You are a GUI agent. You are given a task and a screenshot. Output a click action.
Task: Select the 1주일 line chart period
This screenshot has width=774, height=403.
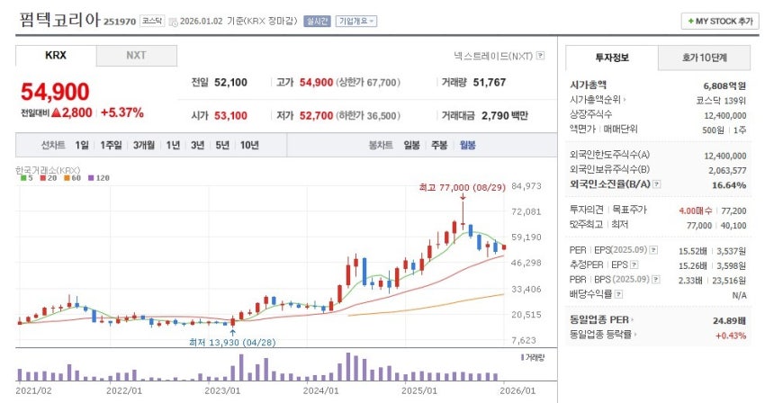pyautogui.click(x=111, y=145)
